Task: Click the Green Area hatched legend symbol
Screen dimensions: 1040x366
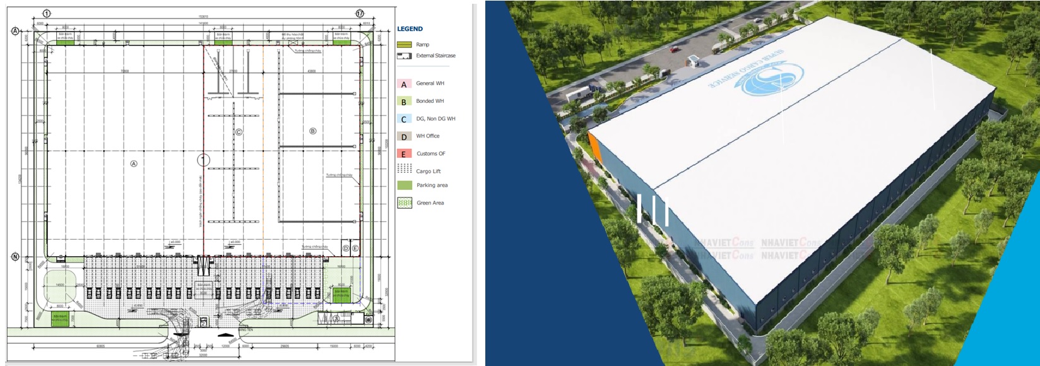Action: pos(405,203)
